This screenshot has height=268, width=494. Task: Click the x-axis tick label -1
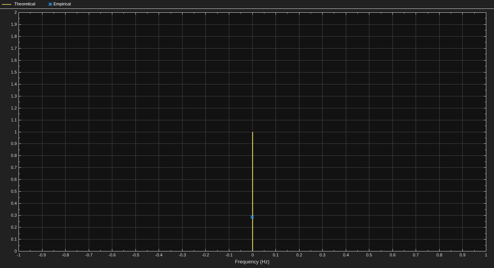tap(19, 255)
